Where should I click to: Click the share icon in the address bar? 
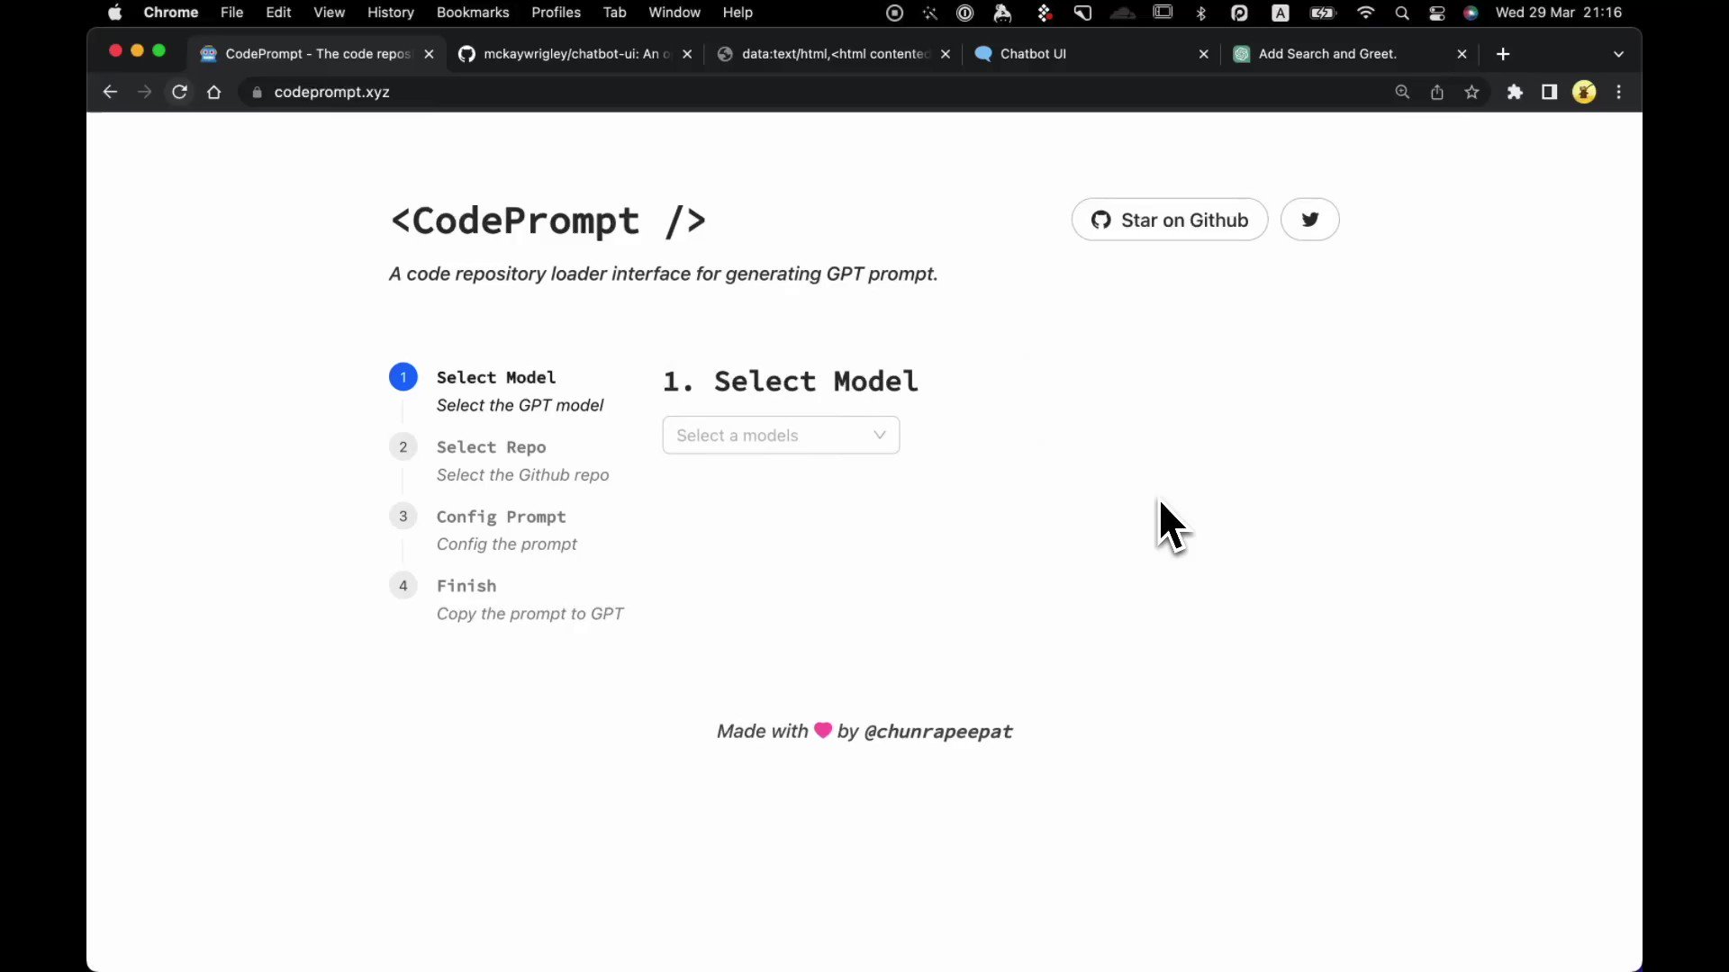(1436, 92)
